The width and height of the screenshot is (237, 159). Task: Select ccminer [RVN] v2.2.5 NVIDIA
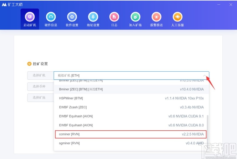click(x=131, y=134)
